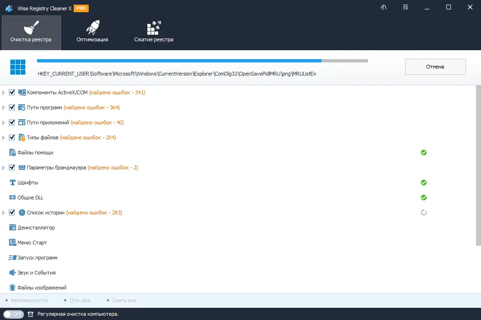Click найдено ошибок - 364 label
The image size is (481, 320).
[x=92, y=107]
